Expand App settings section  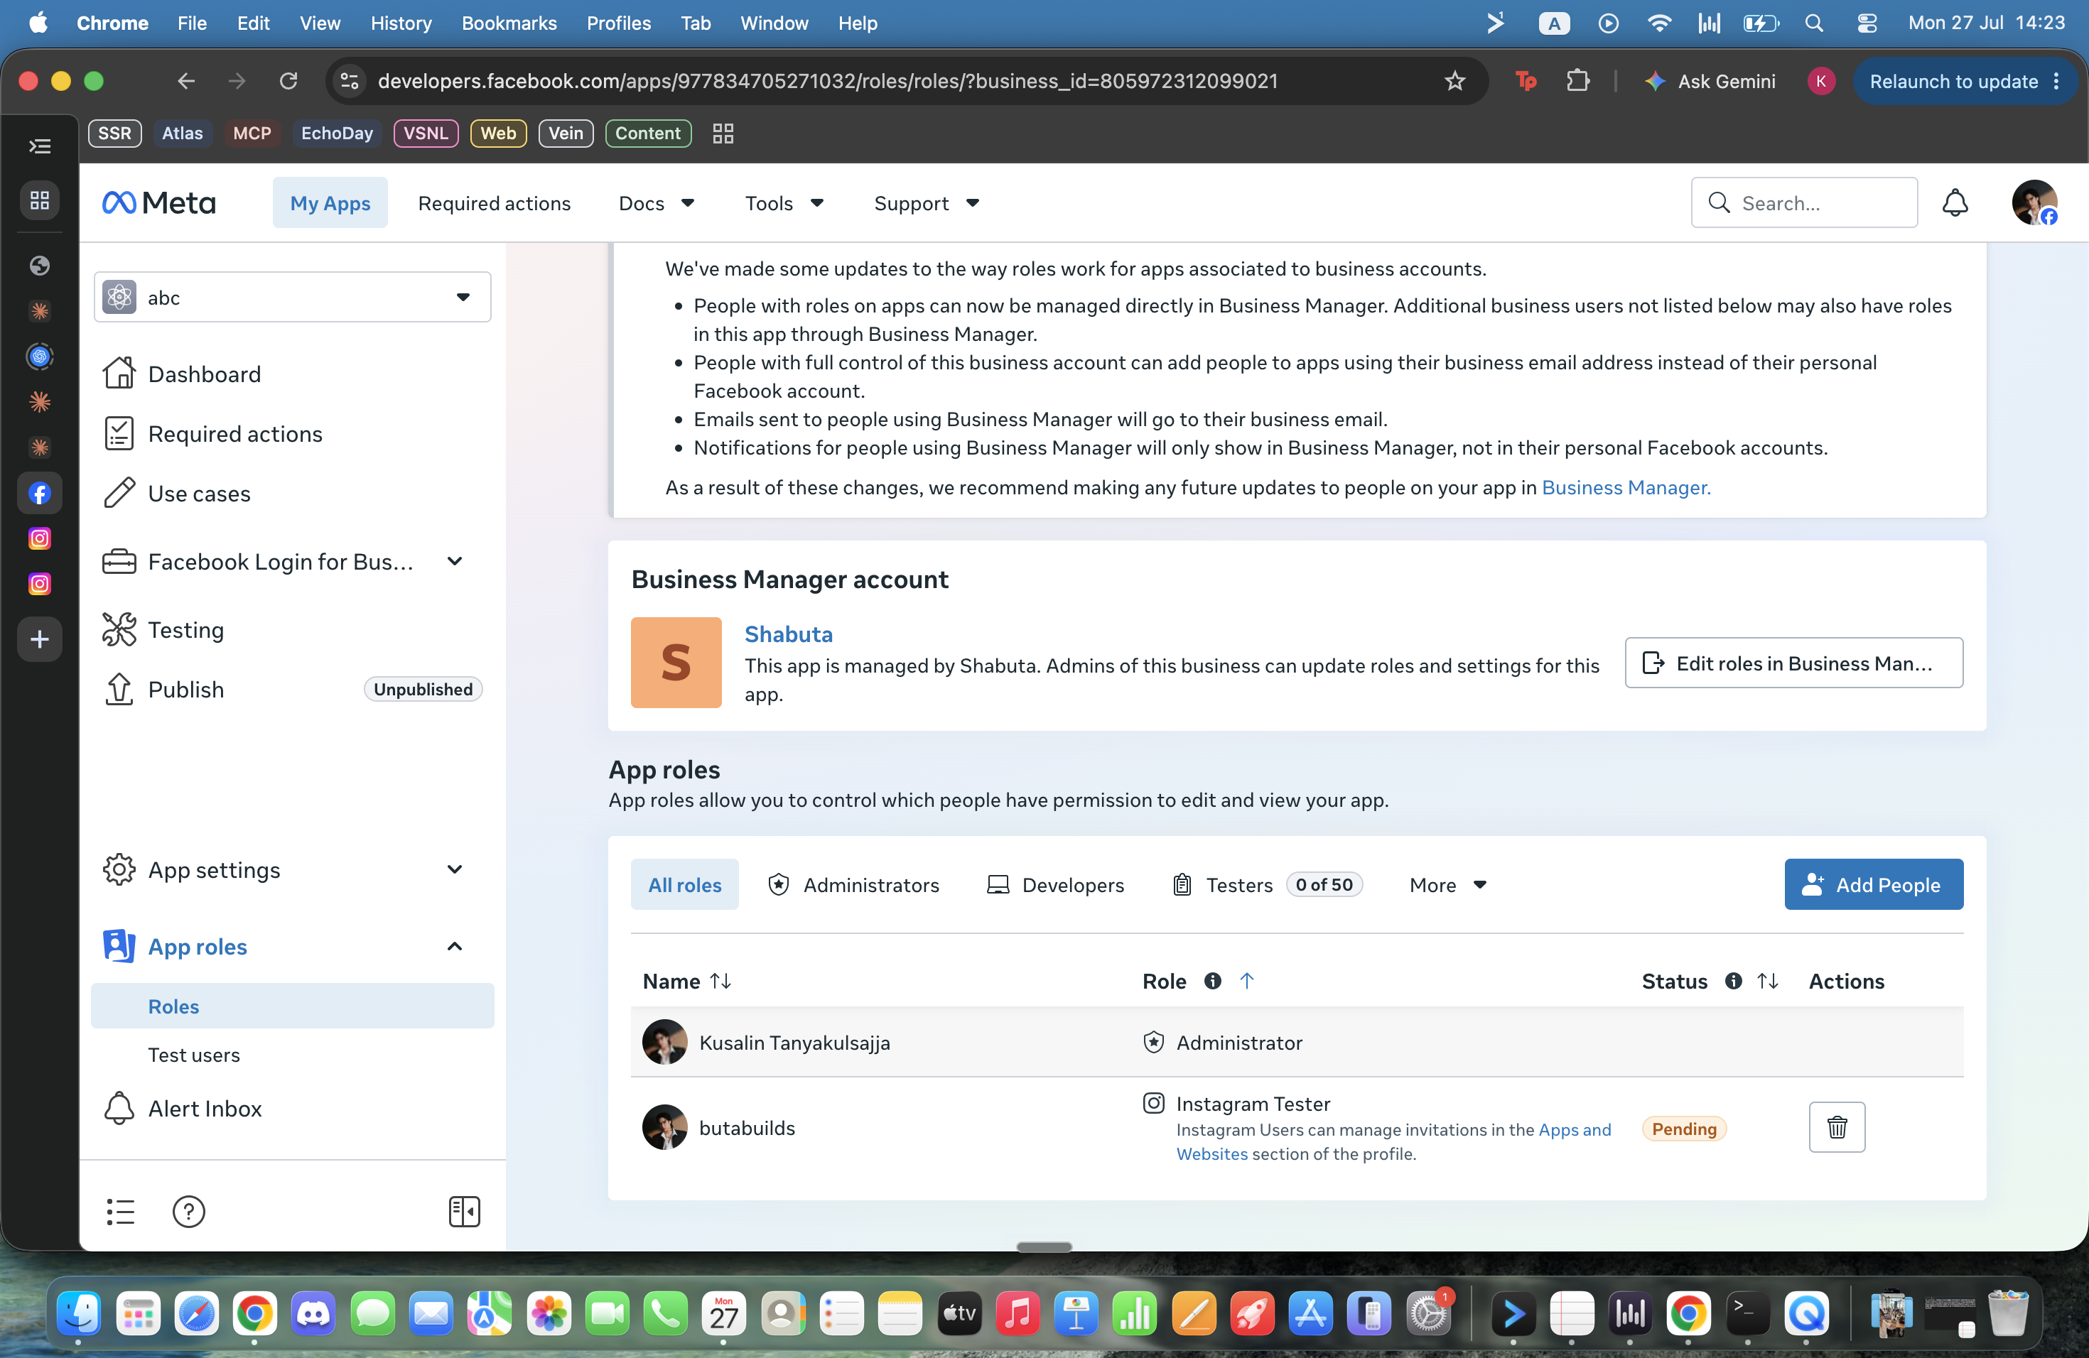pyautogui.click(x=455, y=869)
